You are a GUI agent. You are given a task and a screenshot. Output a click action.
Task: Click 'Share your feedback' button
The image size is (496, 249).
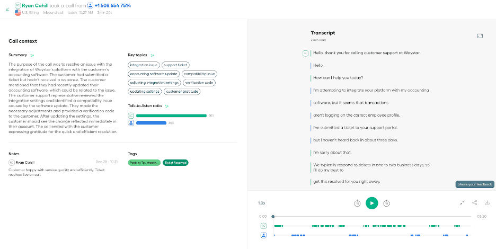[475, 184]
